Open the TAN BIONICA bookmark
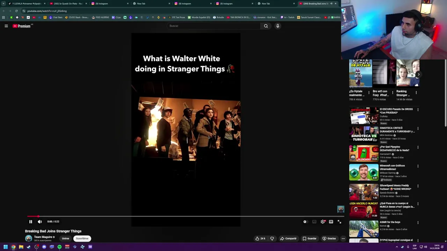Image resolution: width=447 pixels, height=251 pixels. coord(239,17)
